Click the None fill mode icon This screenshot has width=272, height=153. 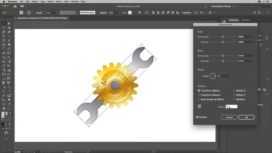[x=10, y=124]
